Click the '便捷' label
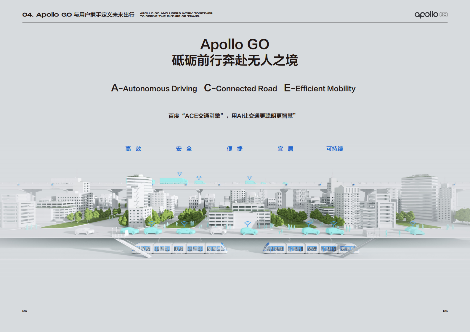 coord(235,149)
